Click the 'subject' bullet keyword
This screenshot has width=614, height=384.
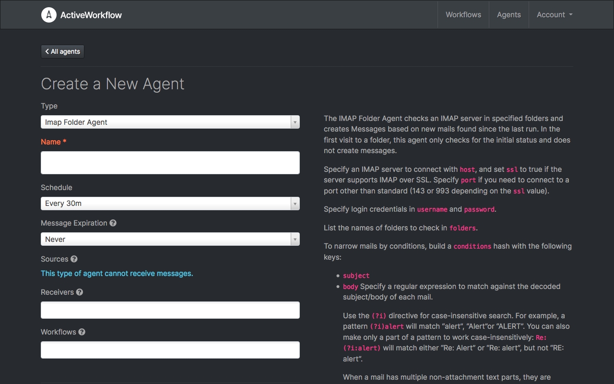356,276
